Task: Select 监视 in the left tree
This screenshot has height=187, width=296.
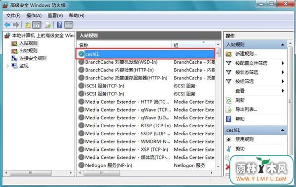Action: [x=24, y=66]
